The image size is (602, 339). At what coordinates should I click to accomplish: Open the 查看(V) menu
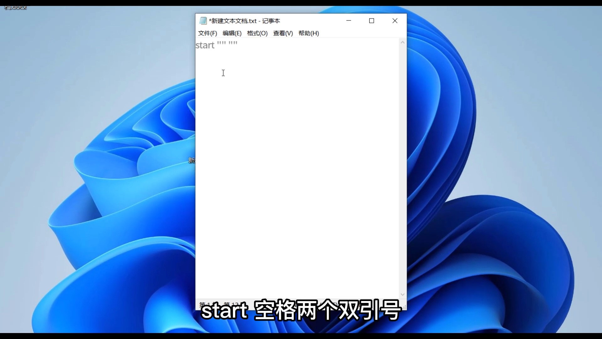tap(283, 33)
